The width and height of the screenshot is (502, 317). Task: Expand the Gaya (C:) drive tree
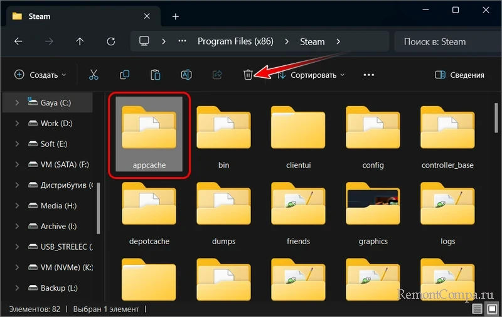click(x=17, y=103)
